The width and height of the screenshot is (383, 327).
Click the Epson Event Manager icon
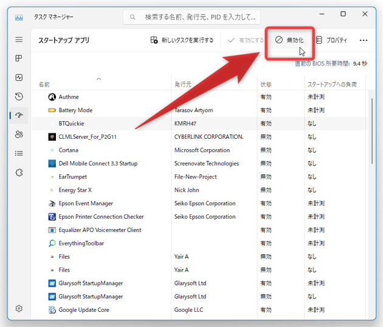pyautogui.click(x=52, y=203)
